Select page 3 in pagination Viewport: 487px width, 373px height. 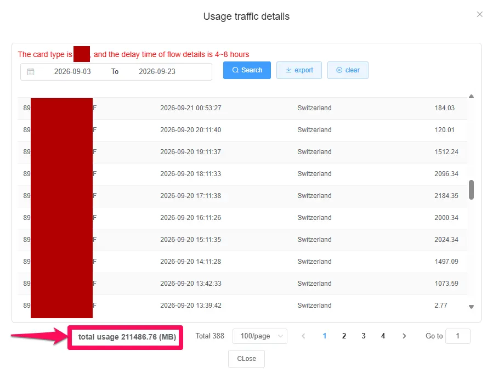click(x=364, y=336)
